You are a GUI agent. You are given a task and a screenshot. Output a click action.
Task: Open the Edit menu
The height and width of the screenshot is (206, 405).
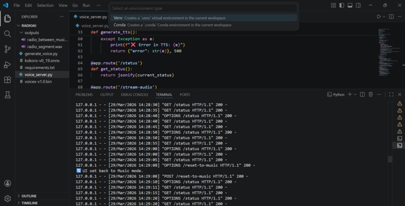click(x=29, y=5)
